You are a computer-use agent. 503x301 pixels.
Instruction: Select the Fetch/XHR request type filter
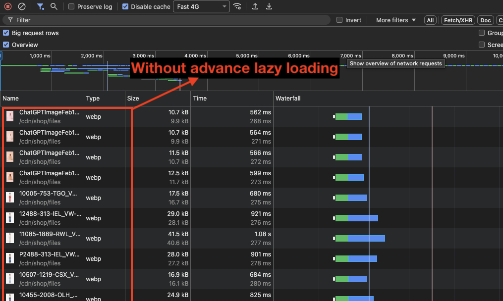pos(458,20)
